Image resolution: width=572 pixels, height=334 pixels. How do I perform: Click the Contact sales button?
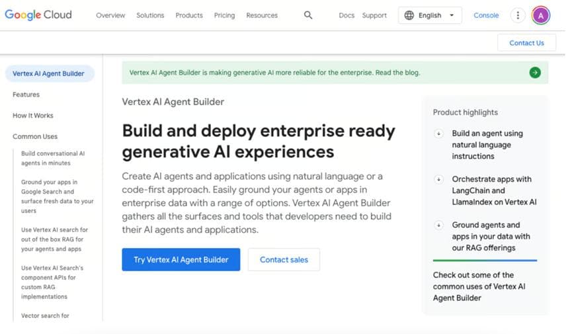[284, 260]
